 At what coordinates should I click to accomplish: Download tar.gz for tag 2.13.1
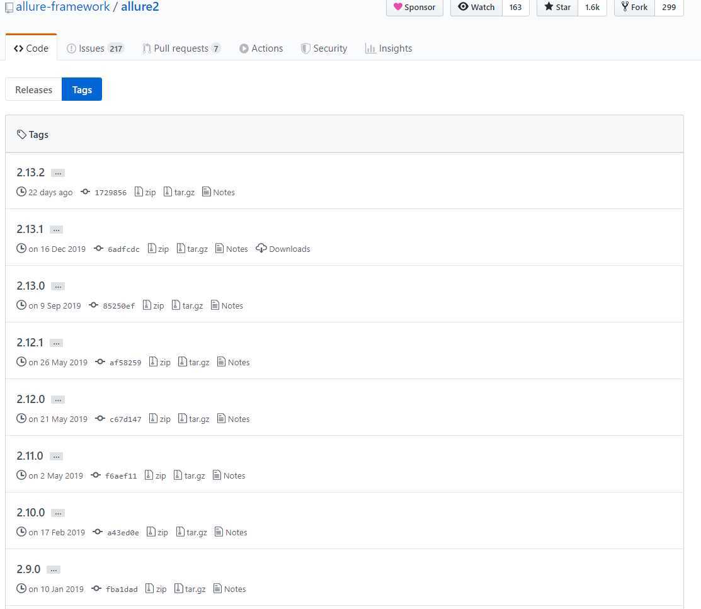[192, 249]
